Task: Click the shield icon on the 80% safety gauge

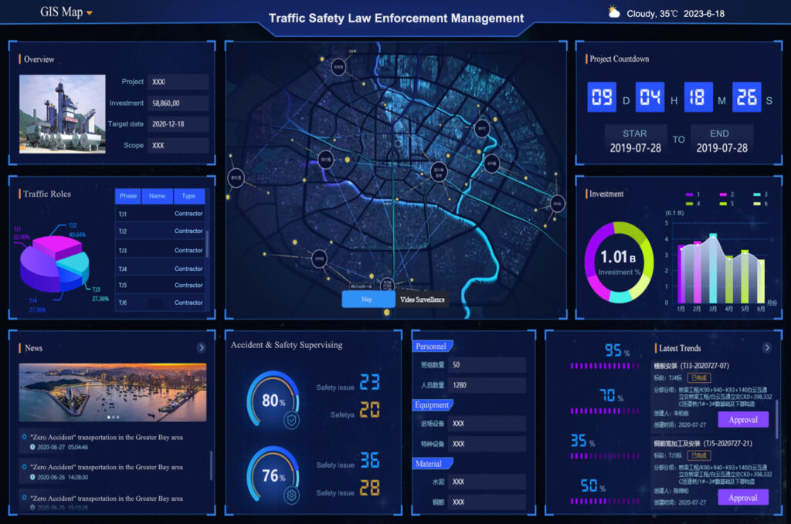Action: (x=291, y=419)
